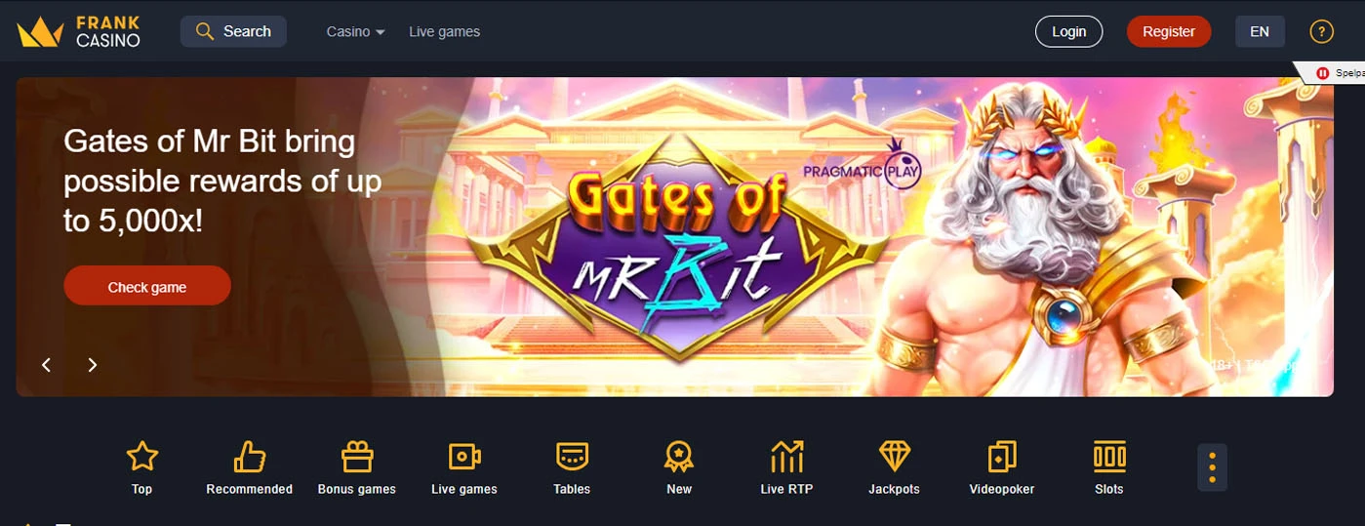Open the Bonus games gift icon
The width and height of the screenshot is (1365, 526).
pos(357,467)
